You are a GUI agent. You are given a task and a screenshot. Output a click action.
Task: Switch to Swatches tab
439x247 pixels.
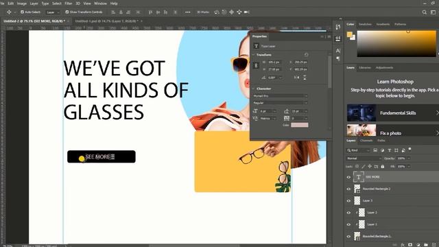point(365,24)
